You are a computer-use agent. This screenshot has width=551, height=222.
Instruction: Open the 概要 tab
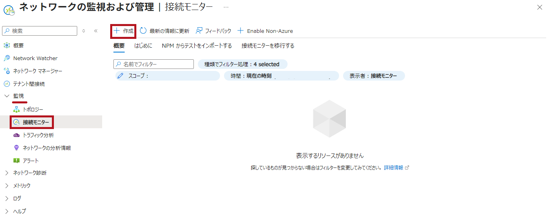click(119, 46)
